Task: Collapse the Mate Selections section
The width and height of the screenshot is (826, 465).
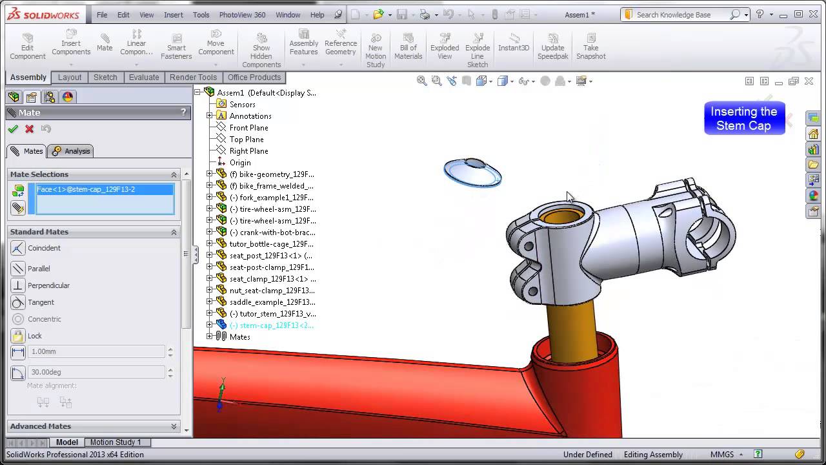Action: point(174,174)
